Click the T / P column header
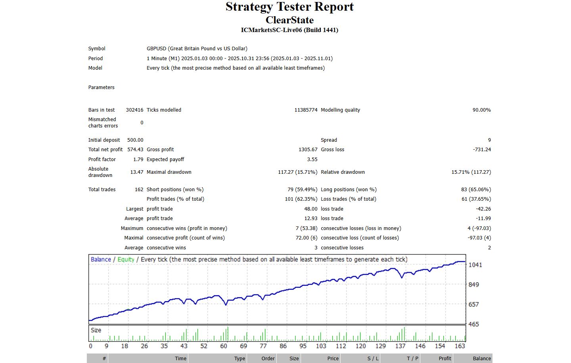Screen dimensions: 571x363 click(412, 359)
